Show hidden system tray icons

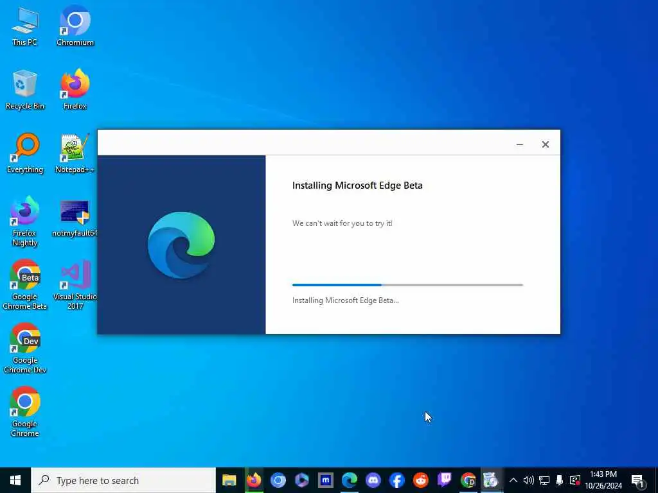(x=513, y=480)
